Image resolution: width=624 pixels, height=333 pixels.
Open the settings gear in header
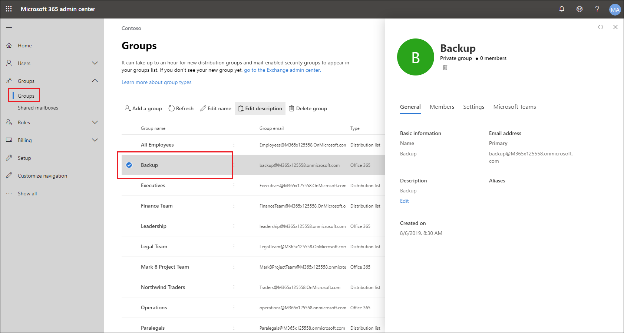point(580,9)
